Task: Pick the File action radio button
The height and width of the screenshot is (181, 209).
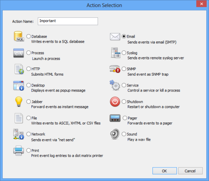Action: click(29, 118)
